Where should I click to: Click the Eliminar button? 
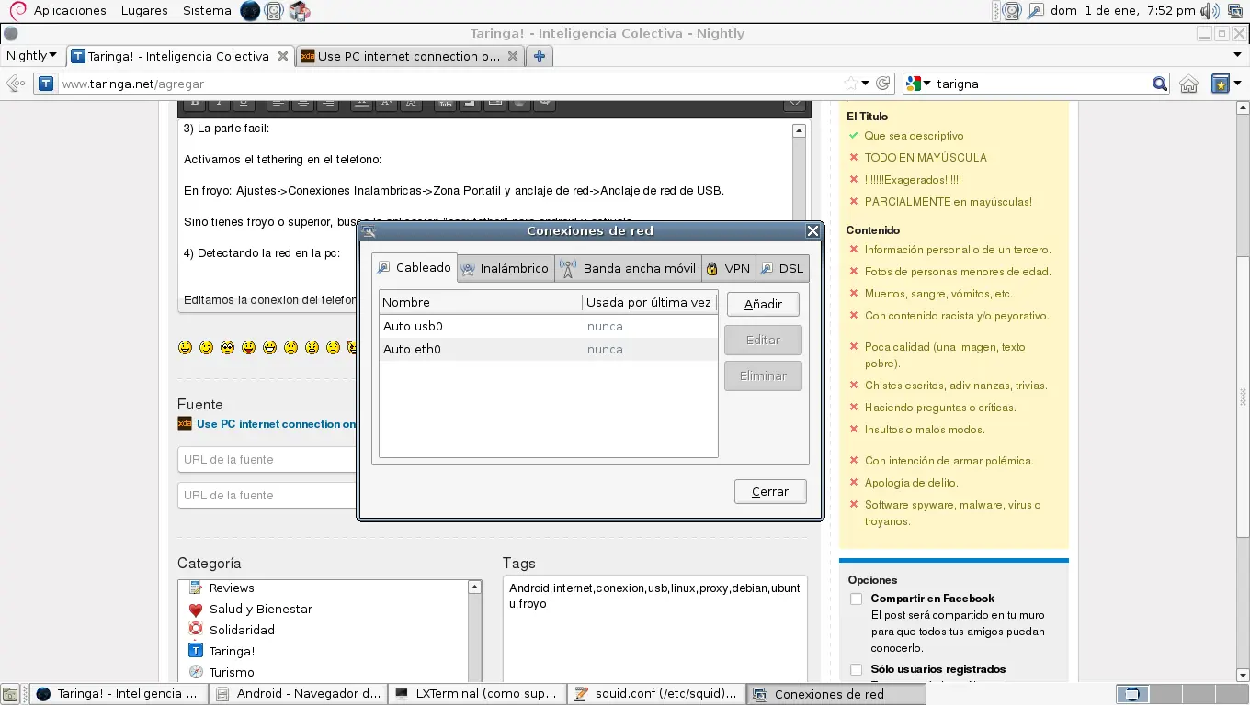tap(763, 375)
